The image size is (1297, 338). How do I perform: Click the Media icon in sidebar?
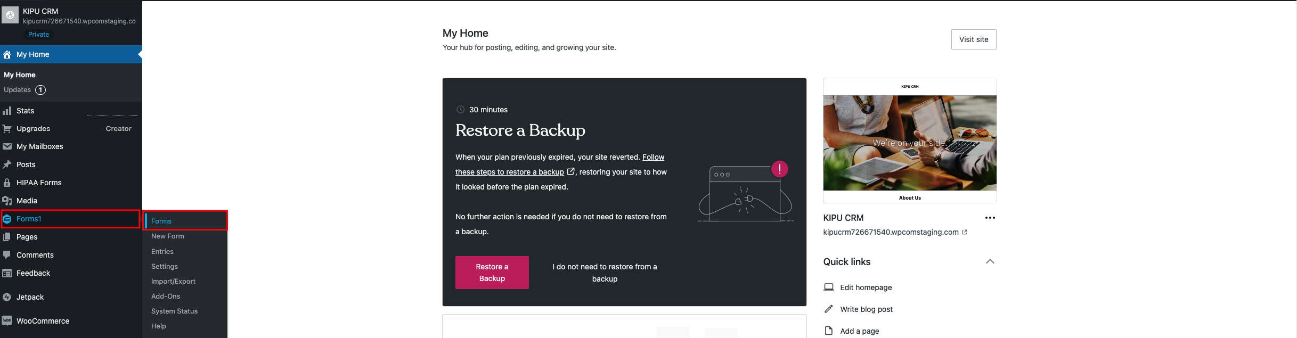pos(7,201)
